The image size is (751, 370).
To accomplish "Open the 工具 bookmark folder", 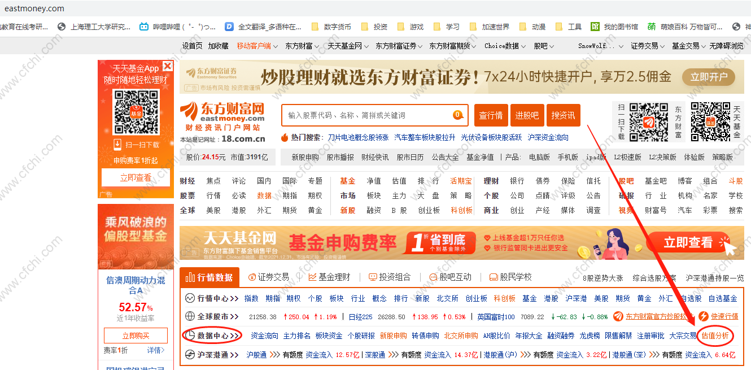I will [569, 27].
